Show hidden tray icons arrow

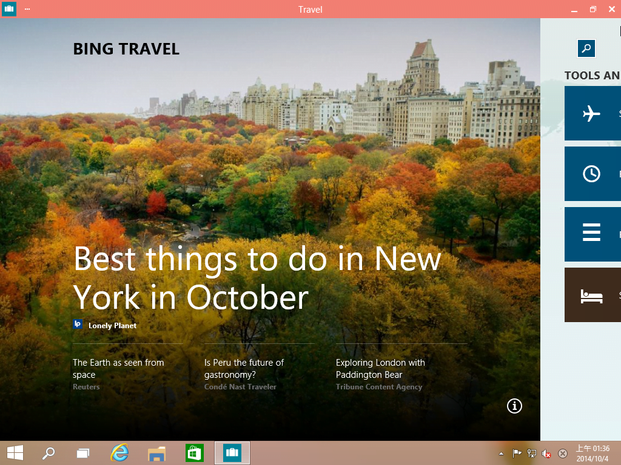click(x=501, y=453)
